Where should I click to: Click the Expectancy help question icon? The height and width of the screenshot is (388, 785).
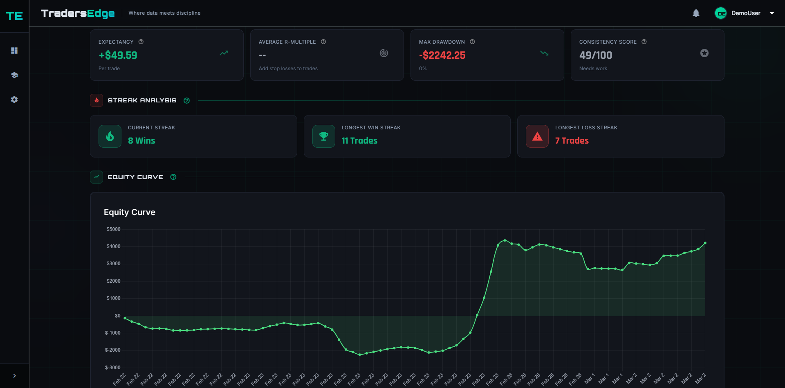[141, 42]
